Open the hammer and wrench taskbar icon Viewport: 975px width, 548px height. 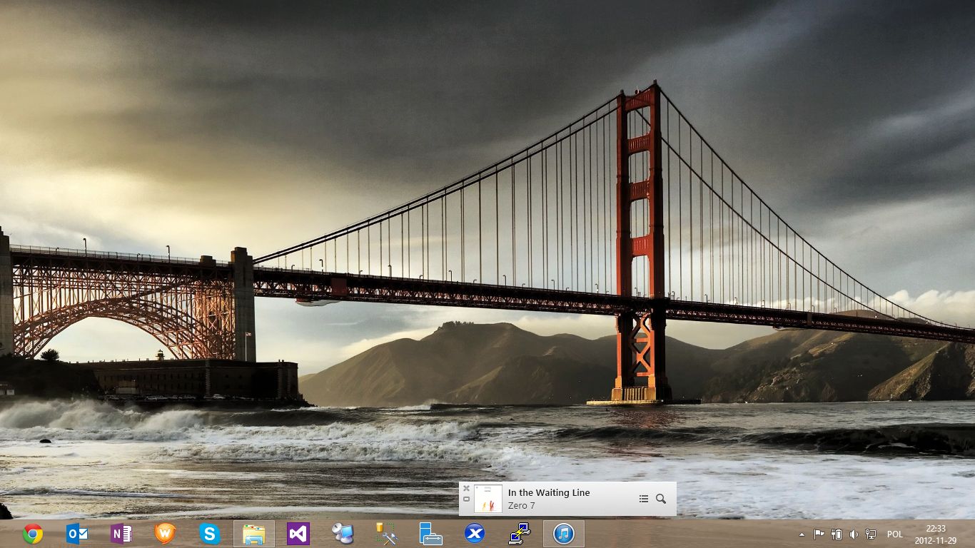[x=387, y=534]
